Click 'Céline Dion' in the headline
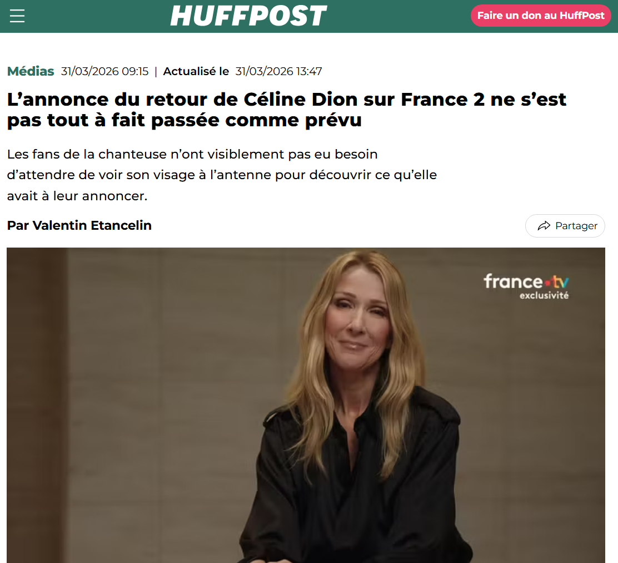The image size is (618, 563). point(300,100)
